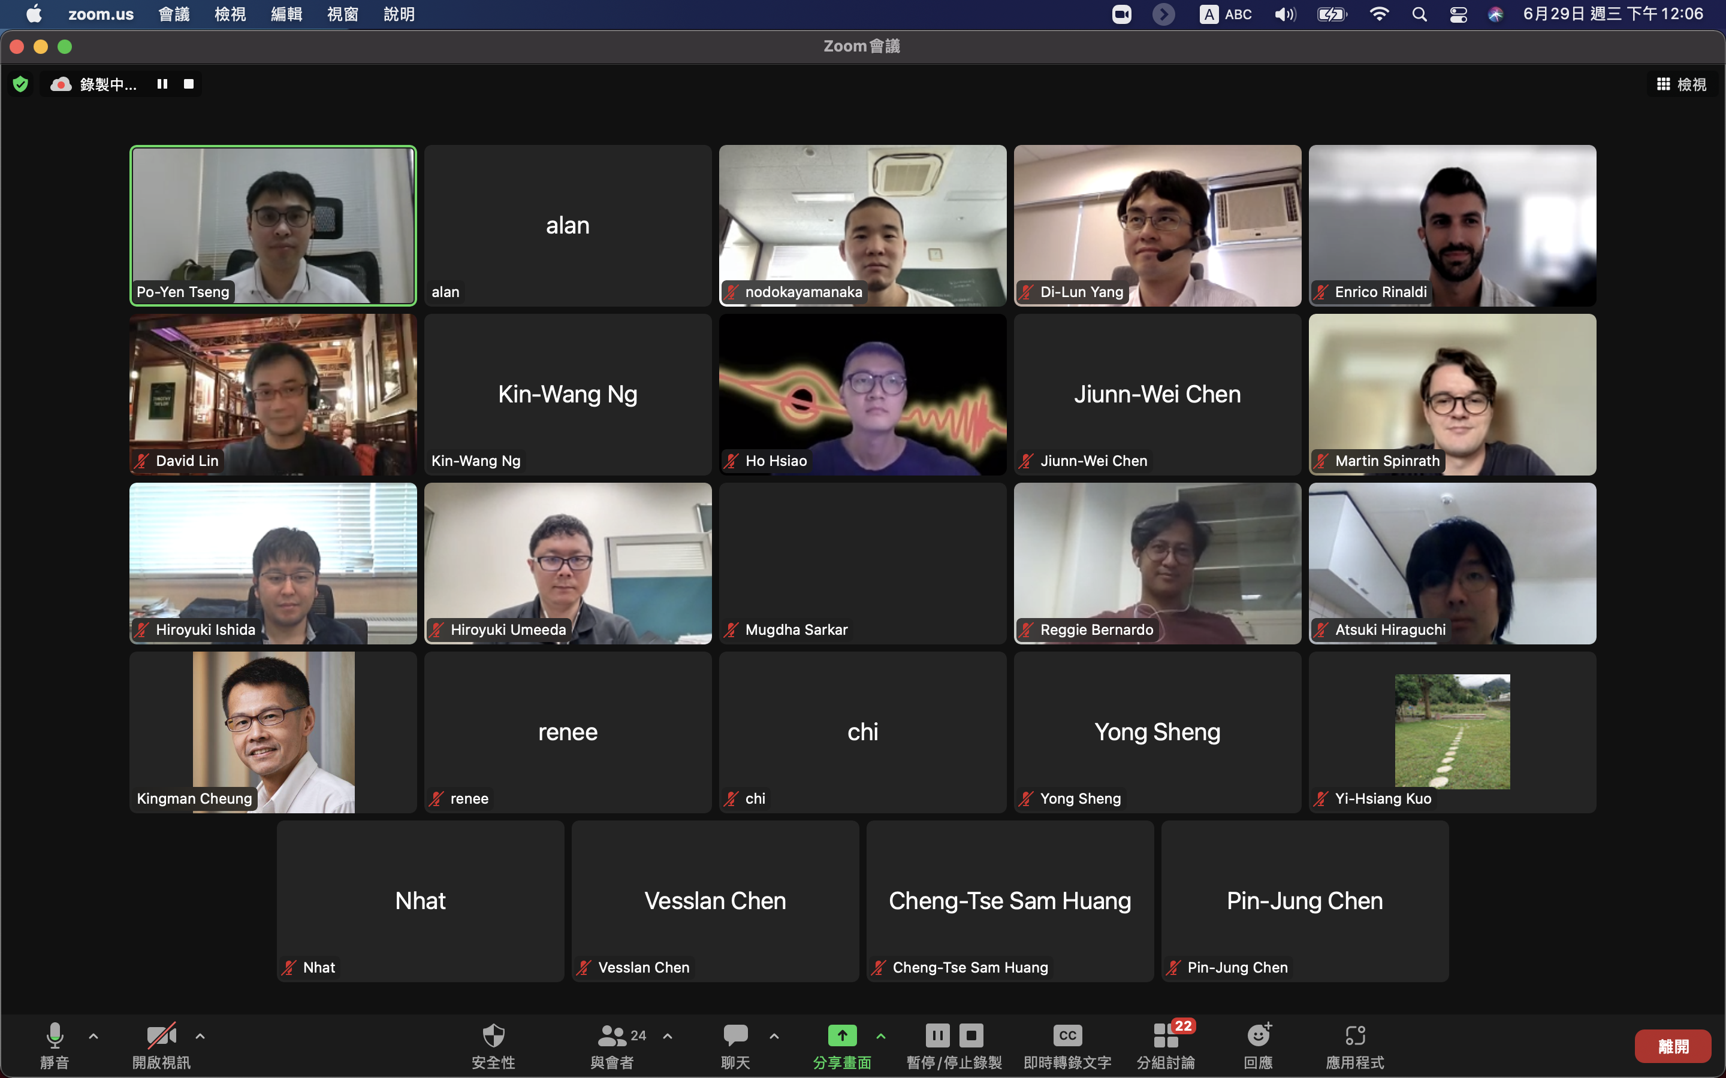Click the CC live transcript icon
The image size is (1726, 1078).
1067,1035
